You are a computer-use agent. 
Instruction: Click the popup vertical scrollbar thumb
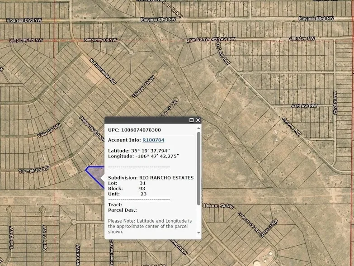tap(198, 167)
